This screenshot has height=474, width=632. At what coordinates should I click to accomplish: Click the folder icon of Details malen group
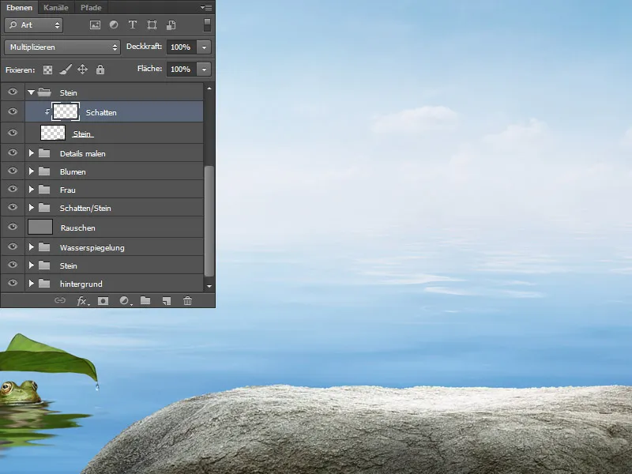point(44,153)
